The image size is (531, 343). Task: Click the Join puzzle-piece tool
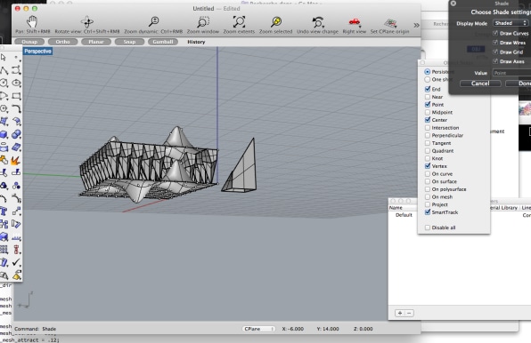[x=4, y=160]
